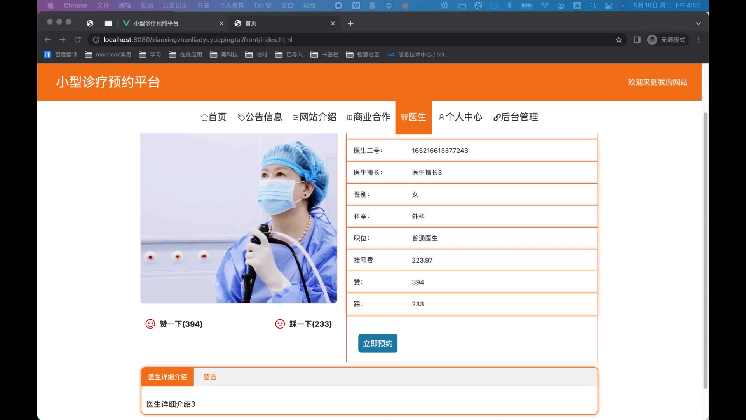Click the back navigation arrow

47,40
